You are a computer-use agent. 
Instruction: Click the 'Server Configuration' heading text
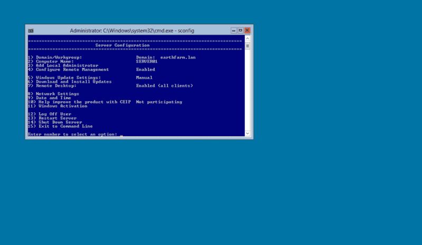click(x=122, y=45)
